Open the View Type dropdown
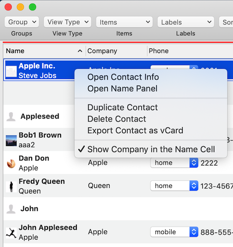 pos(68,22)
